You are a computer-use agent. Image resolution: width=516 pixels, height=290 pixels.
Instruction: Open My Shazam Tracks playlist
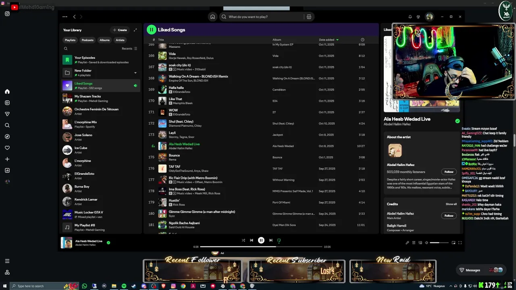click(100, 98)
